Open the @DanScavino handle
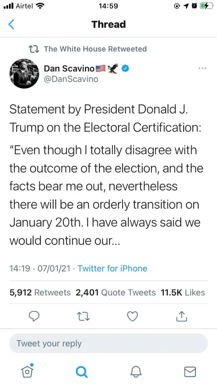The height and width of the screenshot is (386, 217). [71, 79]
